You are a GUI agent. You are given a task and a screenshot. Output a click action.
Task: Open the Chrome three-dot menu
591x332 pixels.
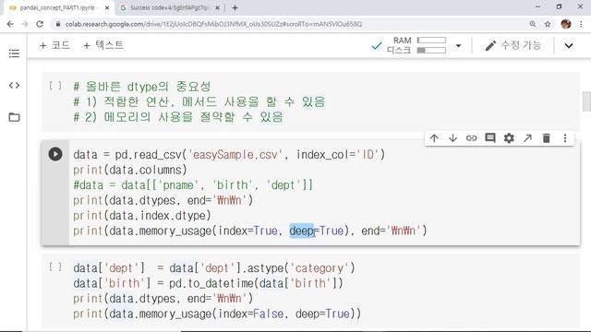(x=581, y=24)
